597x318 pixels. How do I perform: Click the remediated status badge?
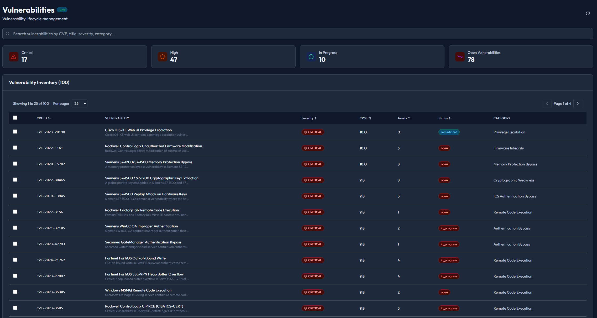point(449,132)
